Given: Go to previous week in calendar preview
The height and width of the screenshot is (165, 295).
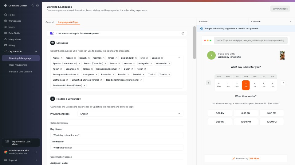Looking at the screenshot, I should click(x=208, y=83).
